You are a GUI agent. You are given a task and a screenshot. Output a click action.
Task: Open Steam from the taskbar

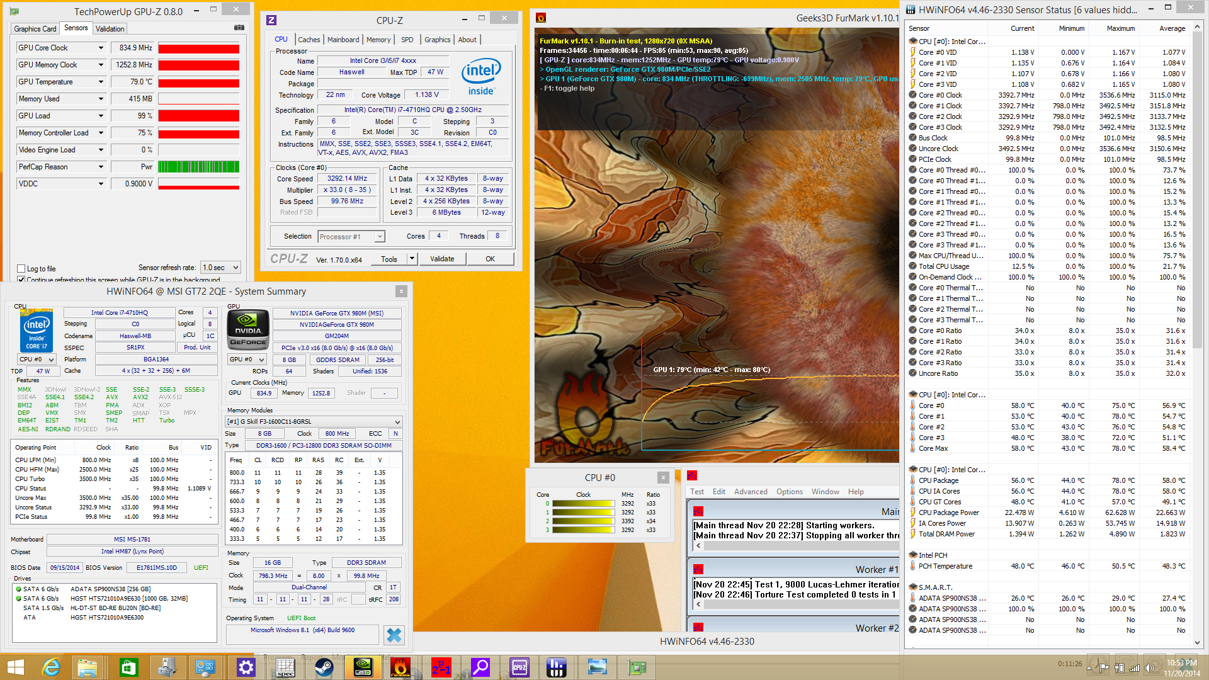click(324, 667)
